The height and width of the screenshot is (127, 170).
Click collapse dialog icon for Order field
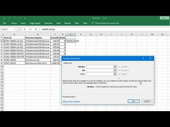[115, 74]
